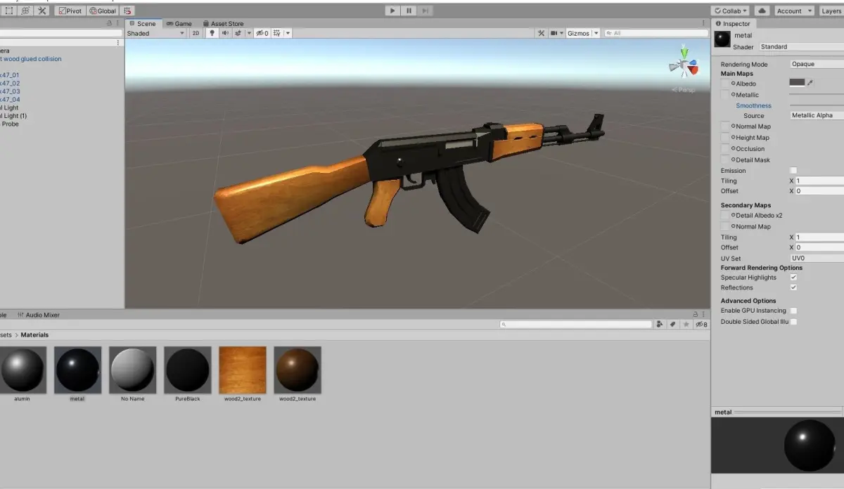Toggle the Pivot handle position button
Image resolution: width=844 pixels, height=489 pixels.
pos(69,11)
